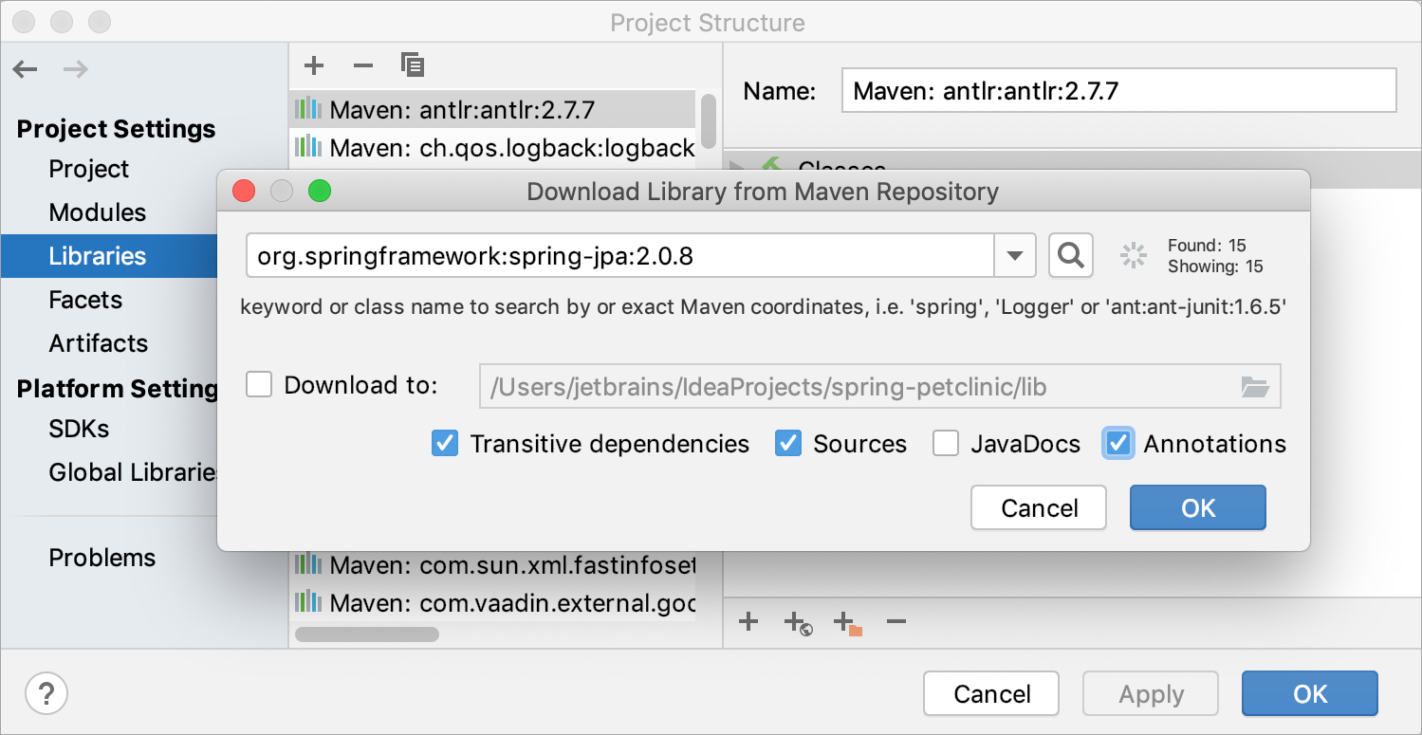Image resolution: width=1422 pixels, height=735 pixels.
Task: Click OK in Project Structure window
Action: [1310, 693]
